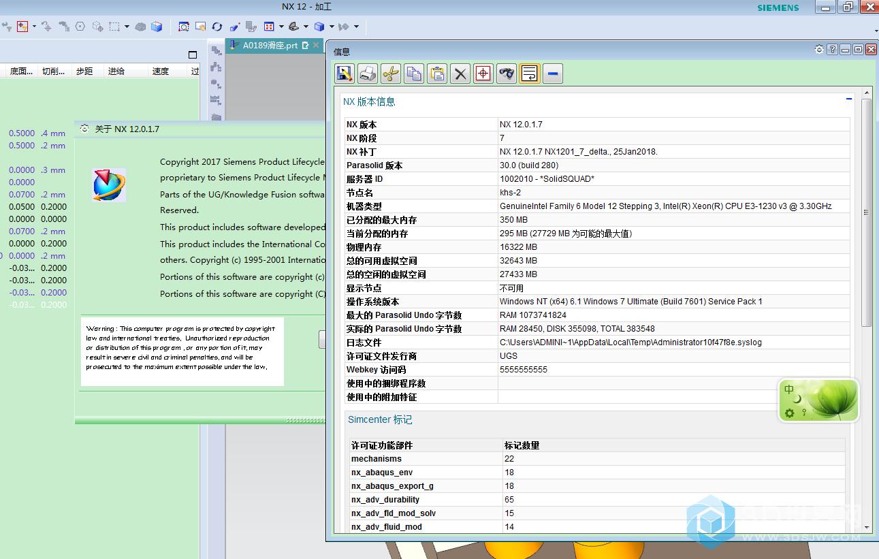Sort by the 底面... column header
This screenshot has height=559, width=879.
click(21, 71)
